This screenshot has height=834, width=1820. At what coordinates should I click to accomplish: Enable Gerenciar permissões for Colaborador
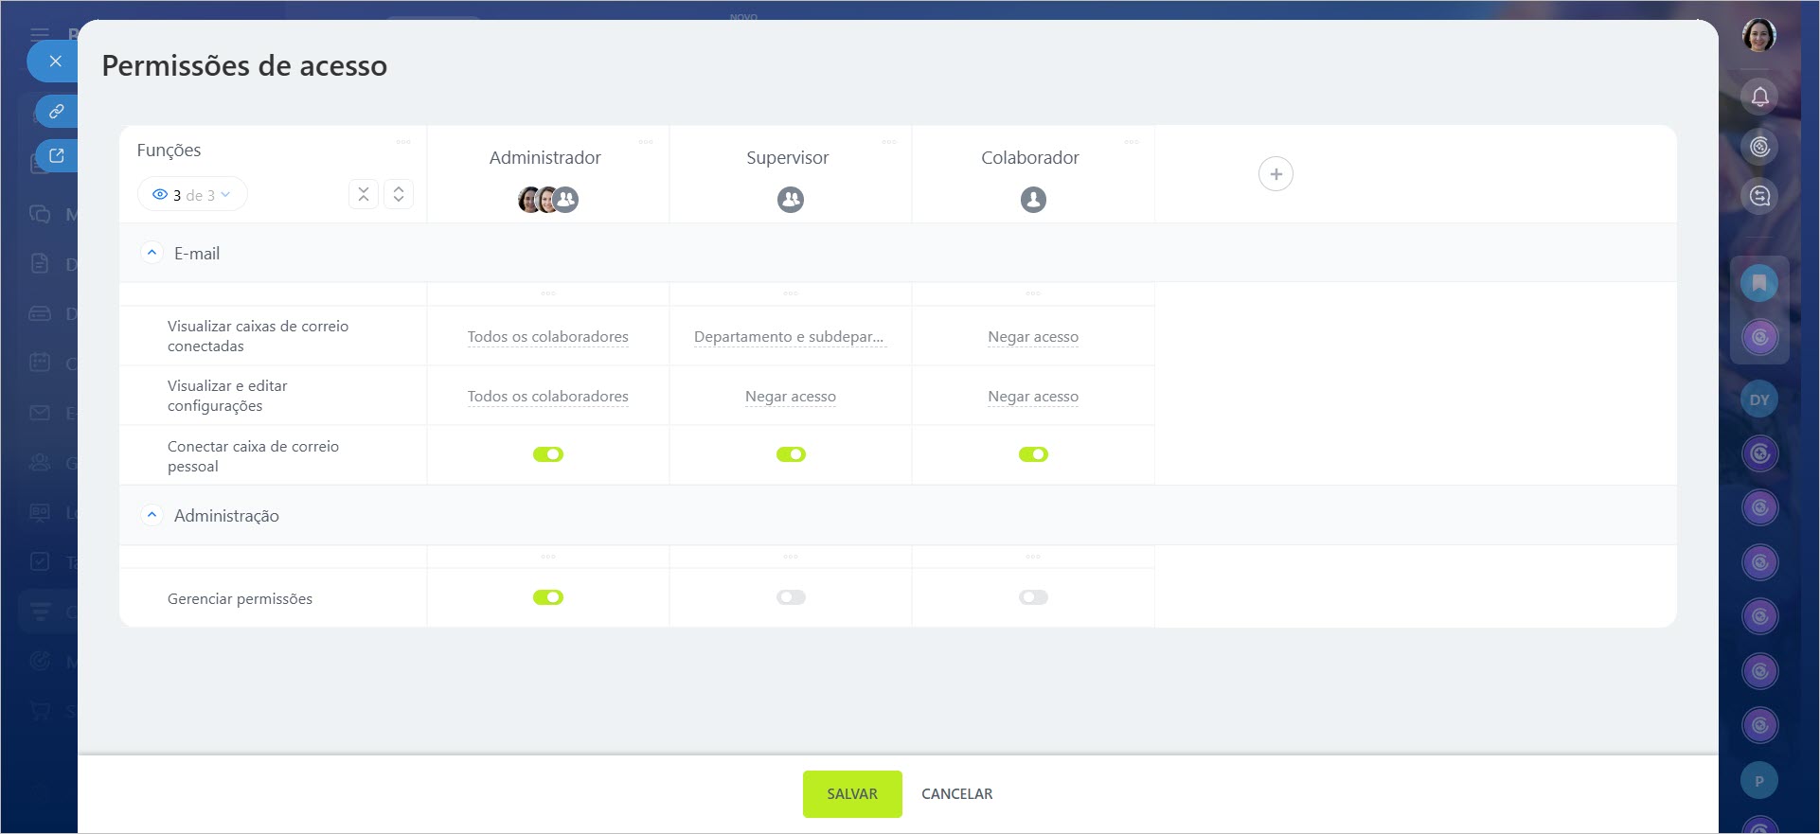point(1033,597)
